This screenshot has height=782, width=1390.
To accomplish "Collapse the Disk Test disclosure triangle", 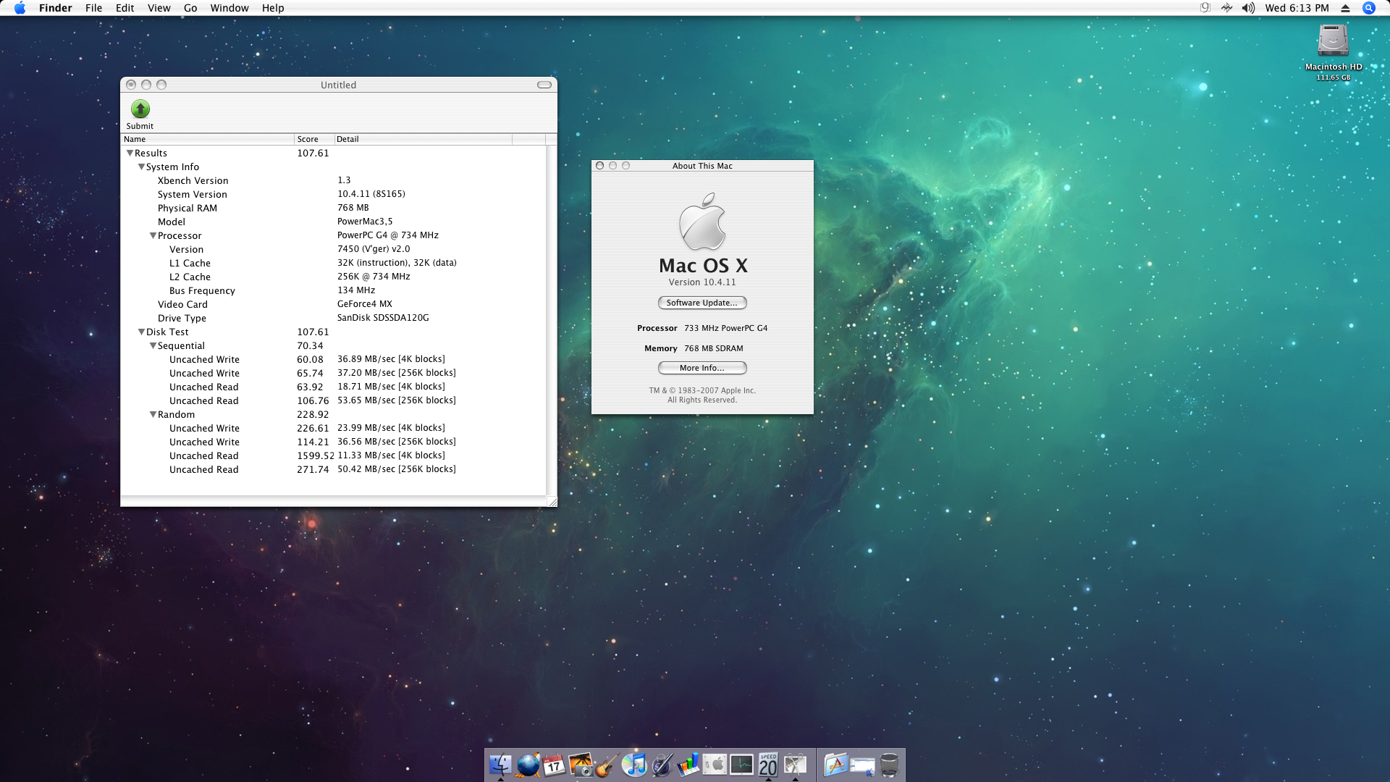I will pyautogui.click(x=141, y=332).
